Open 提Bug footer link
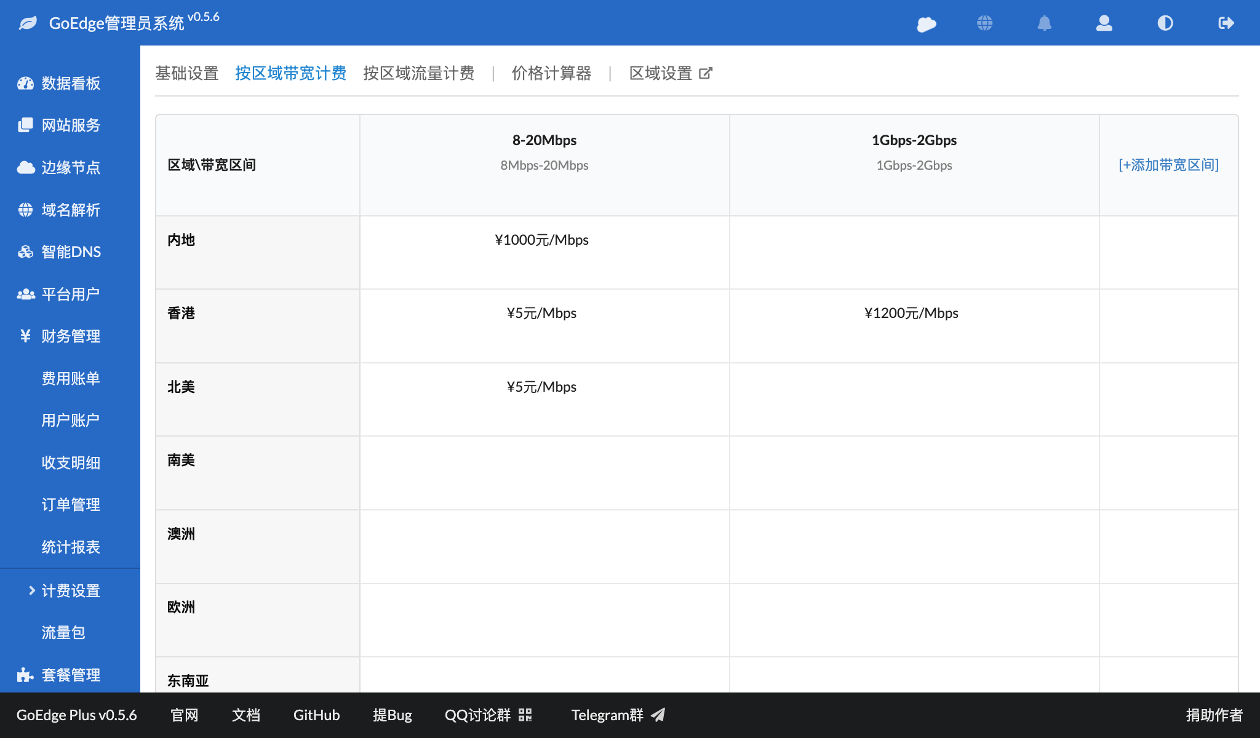Screen dimensions: 1260x738 tap(393, 715)
